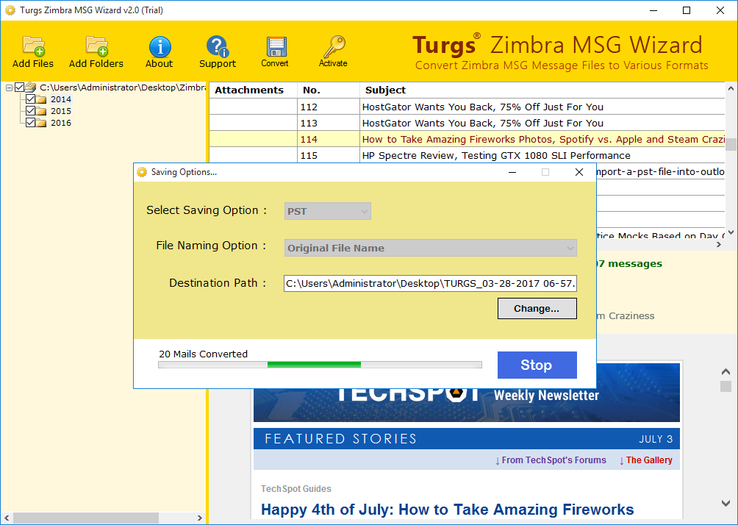Click preview pane scrollbar up arrow
The image size is (738, 525).
[x=726, y=372]
